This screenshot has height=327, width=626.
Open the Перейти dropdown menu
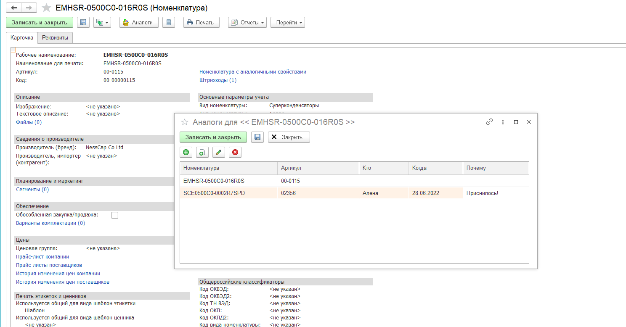click(x=288, y=22)
